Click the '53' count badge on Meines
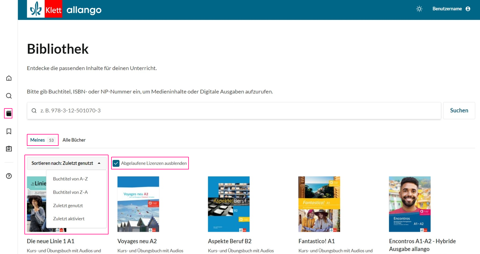480x254 pixels. tap(51, 140)
